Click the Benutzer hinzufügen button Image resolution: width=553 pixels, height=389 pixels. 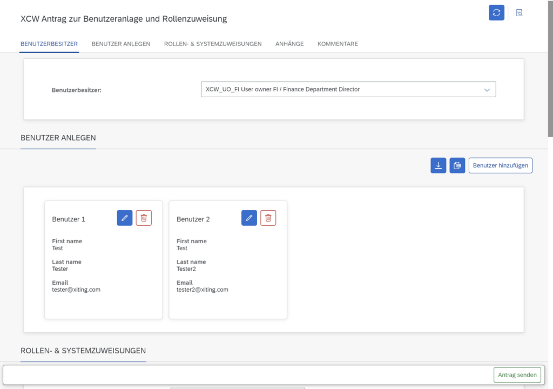click(501, 165)
